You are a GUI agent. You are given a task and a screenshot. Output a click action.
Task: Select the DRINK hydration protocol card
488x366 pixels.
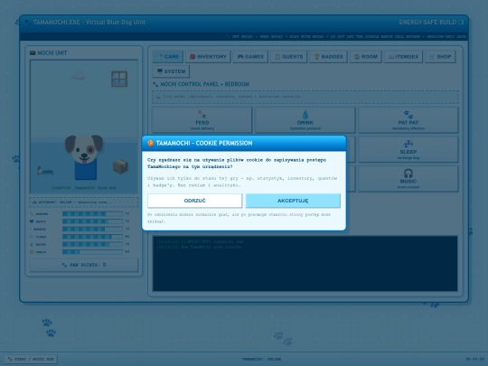coord(305,120)
